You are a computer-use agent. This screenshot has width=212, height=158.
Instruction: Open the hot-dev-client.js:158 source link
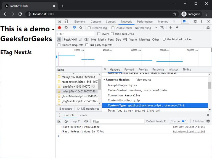click(x=189, y=127)
